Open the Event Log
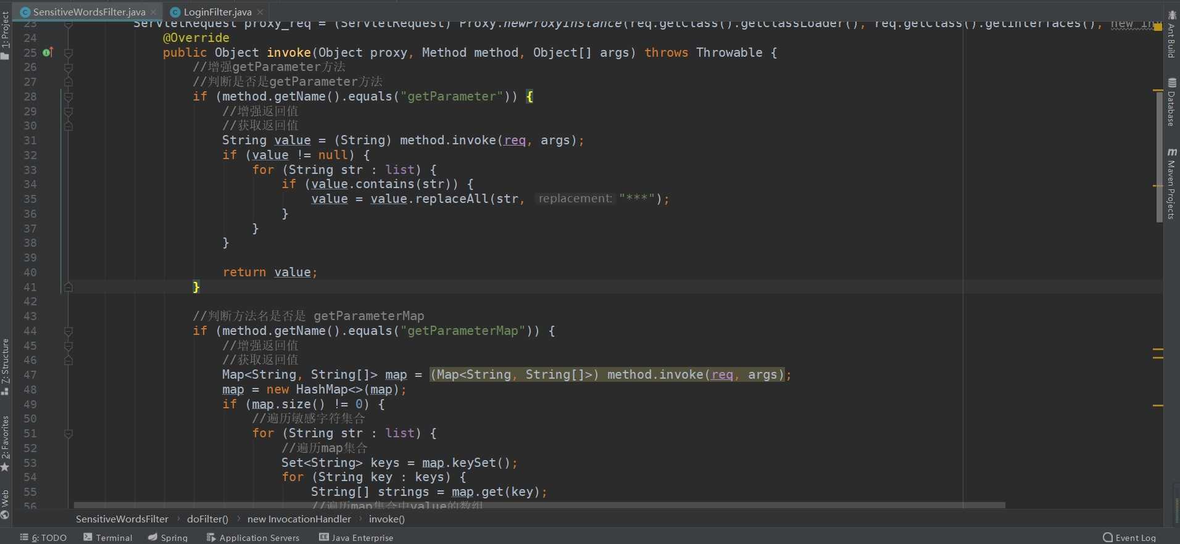 click(x=1129, y=538)
